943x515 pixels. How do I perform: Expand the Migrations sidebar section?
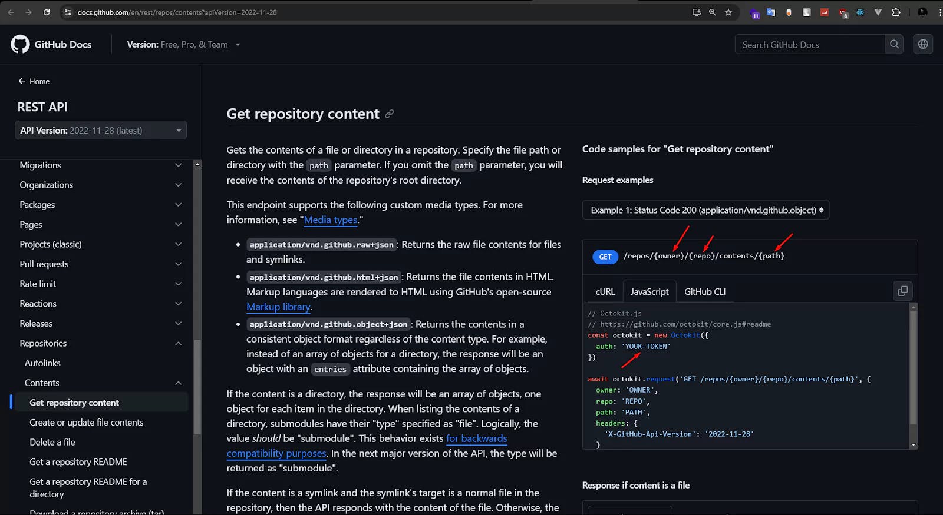coord(101,165)
